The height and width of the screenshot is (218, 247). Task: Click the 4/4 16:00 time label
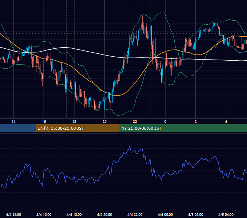coord(44,215)
